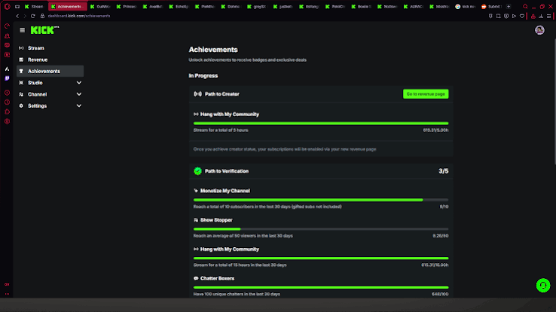The image size is (556, 312).
Task: Click the Path to Creator broadcast icon
Action: (x=197, y=94)
